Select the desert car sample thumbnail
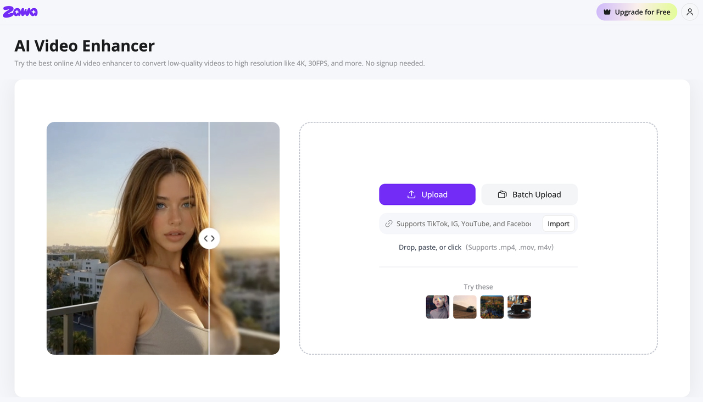 click(x=465, y=307)
